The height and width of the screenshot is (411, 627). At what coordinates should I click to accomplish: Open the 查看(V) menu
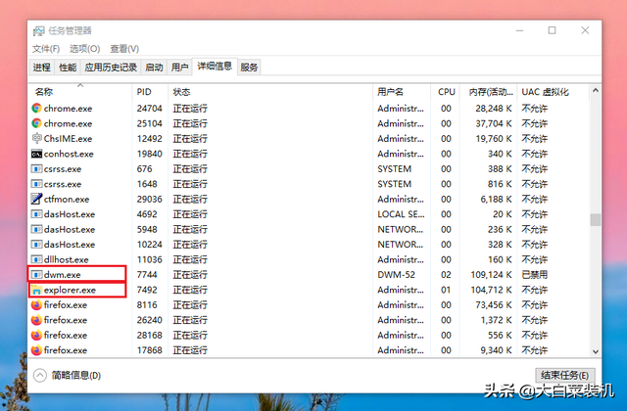(124, 49)
